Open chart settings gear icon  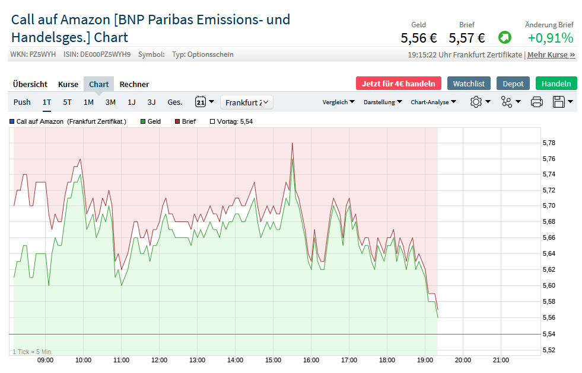pos(476,102)
